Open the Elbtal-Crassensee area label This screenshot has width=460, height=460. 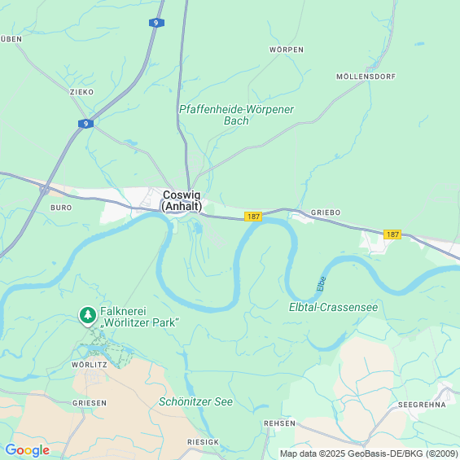334,307
